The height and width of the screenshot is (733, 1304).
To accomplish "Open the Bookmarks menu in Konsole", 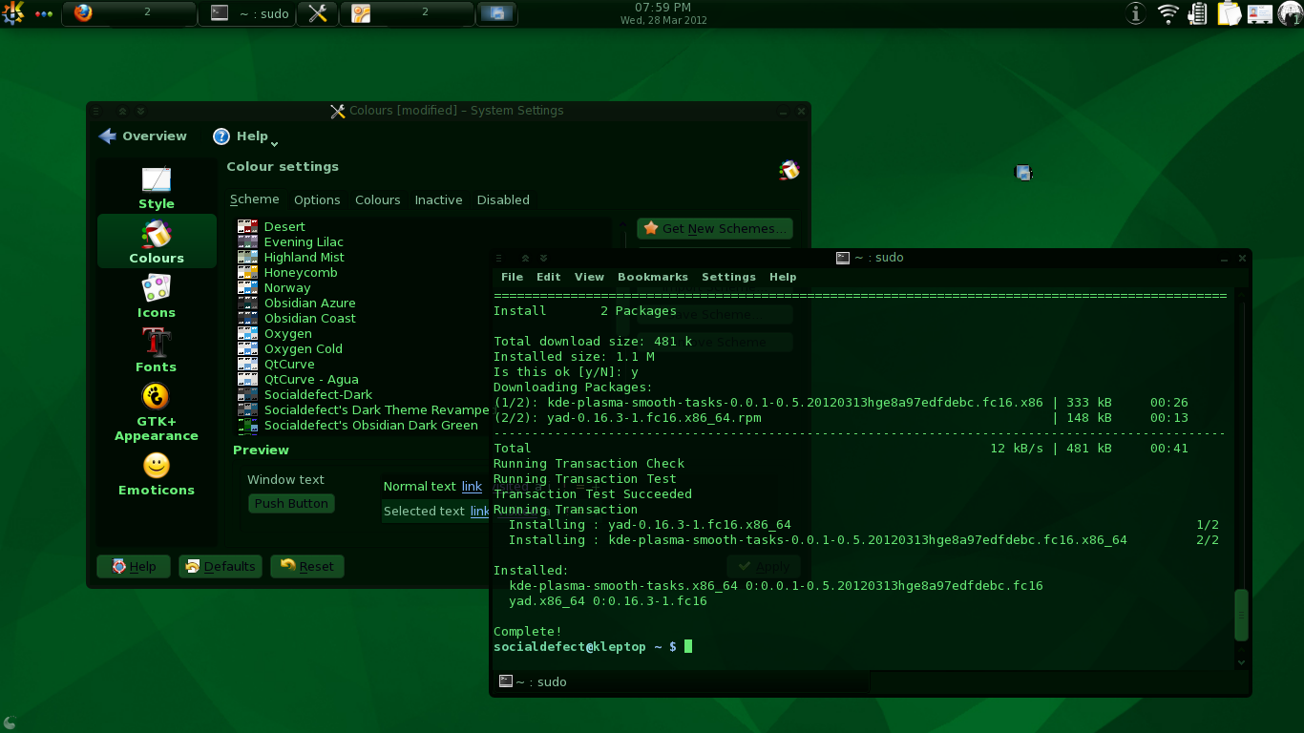I will (652, 277).
